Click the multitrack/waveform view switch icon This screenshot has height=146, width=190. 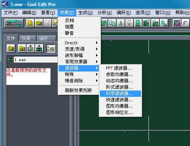point(14,23)
